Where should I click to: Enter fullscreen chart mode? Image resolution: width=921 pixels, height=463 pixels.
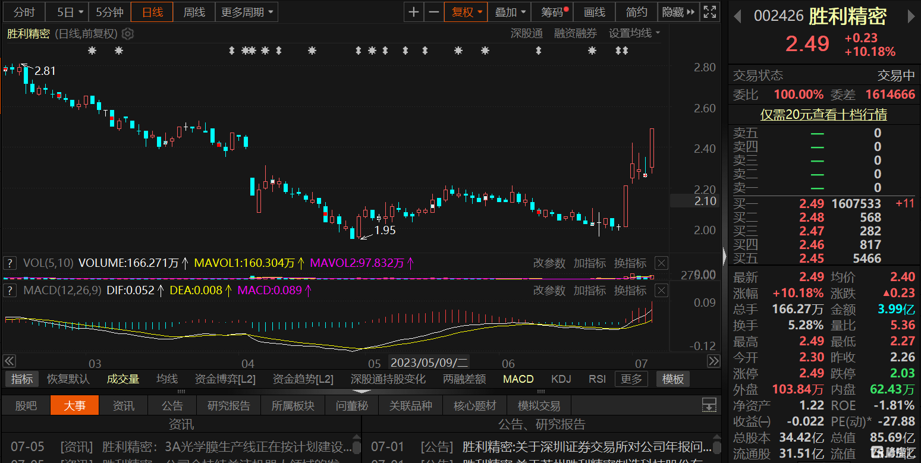[x=709, y=12]
